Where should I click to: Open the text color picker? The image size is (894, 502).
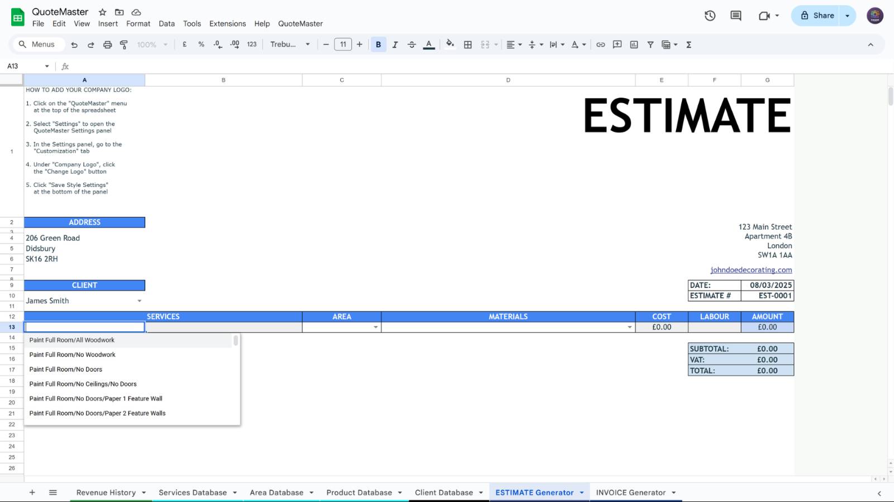tap(429, 44)
